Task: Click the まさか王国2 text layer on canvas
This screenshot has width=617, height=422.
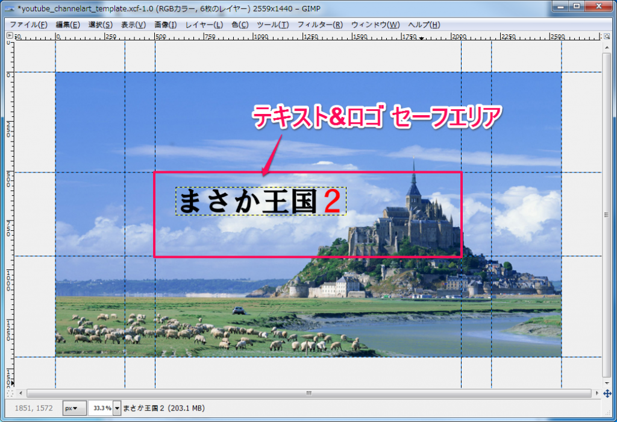Action: coord(260,201)
